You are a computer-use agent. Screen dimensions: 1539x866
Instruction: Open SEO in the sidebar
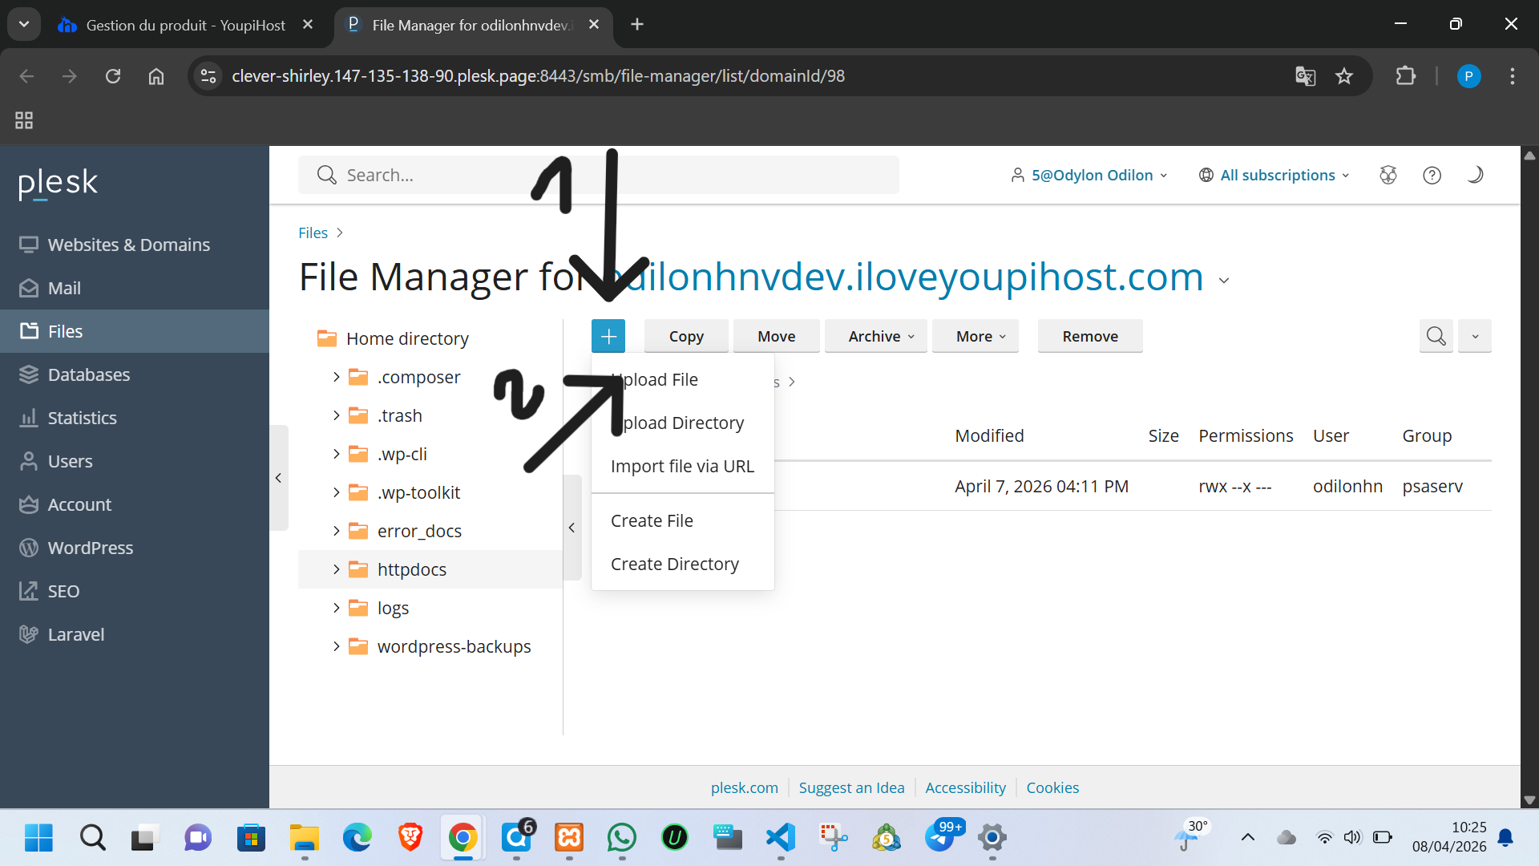pos(63,591)
